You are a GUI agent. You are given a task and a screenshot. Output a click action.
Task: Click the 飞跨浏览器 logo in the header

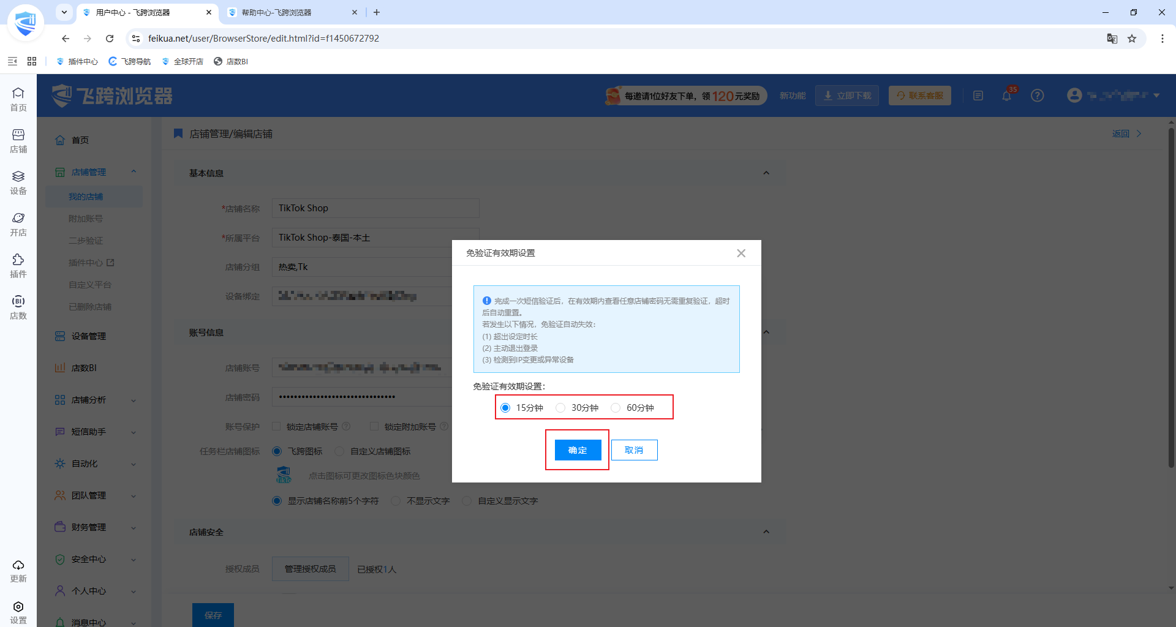[113, 96]
